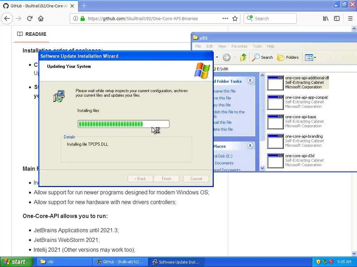Click red shield tray icon
This screenshot has height=267, width=357.
pyautogui.click(x=331, y=262)
